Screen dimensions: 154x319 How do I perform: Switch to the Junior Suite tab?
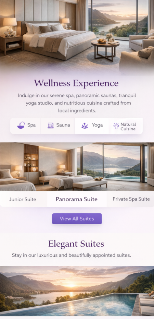(x=23, y=199)
